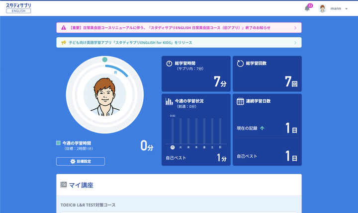Select the 金 day label in weekly chart

pos(204,147)
